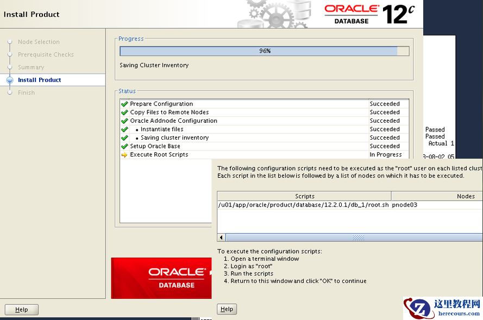The image size is (483, 320).
Task: Click the horizontal scrollbar thumb in the scripts dialog
Action: (354, 237)
